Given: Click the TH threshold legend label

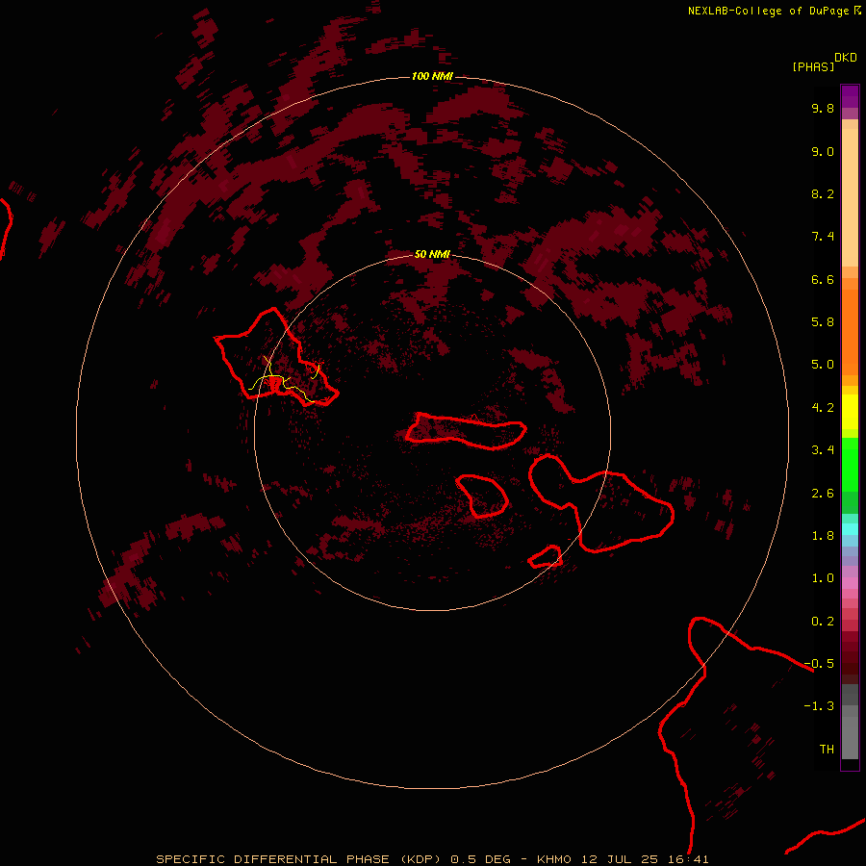Looking at the screenshot, I should point(827,750).
